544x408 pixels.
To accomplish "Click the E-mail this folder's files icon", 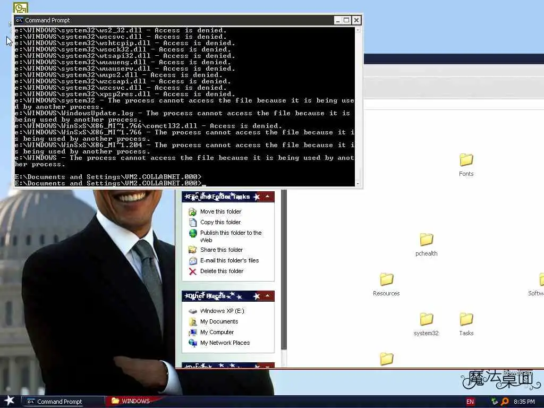I will 192,260.
